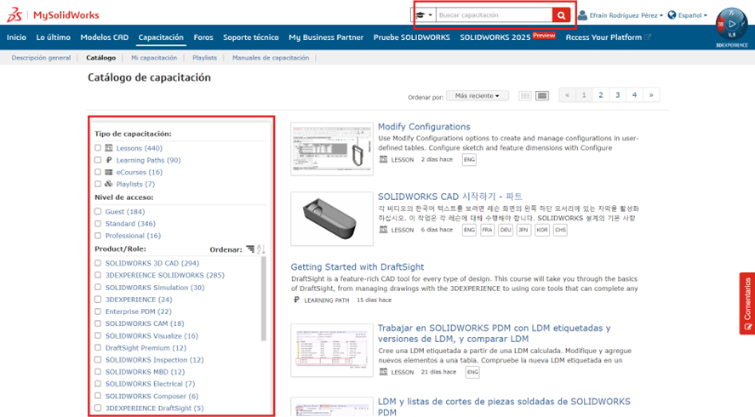Screen dimensions: 755x417
Task: Open the Foros menu
Action: [x=203, y=37]
